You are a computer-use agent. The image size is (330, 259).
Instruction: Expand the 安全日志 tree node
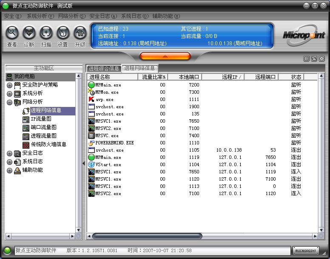click(9, 153)
